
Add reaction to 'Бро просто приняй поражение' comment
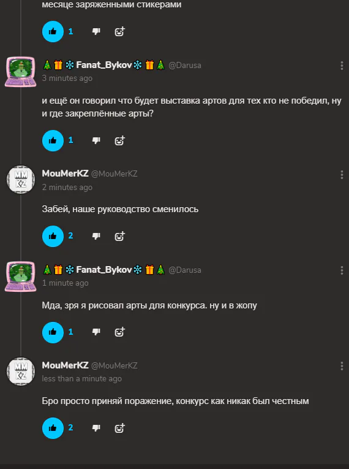[x=120, y=428]
